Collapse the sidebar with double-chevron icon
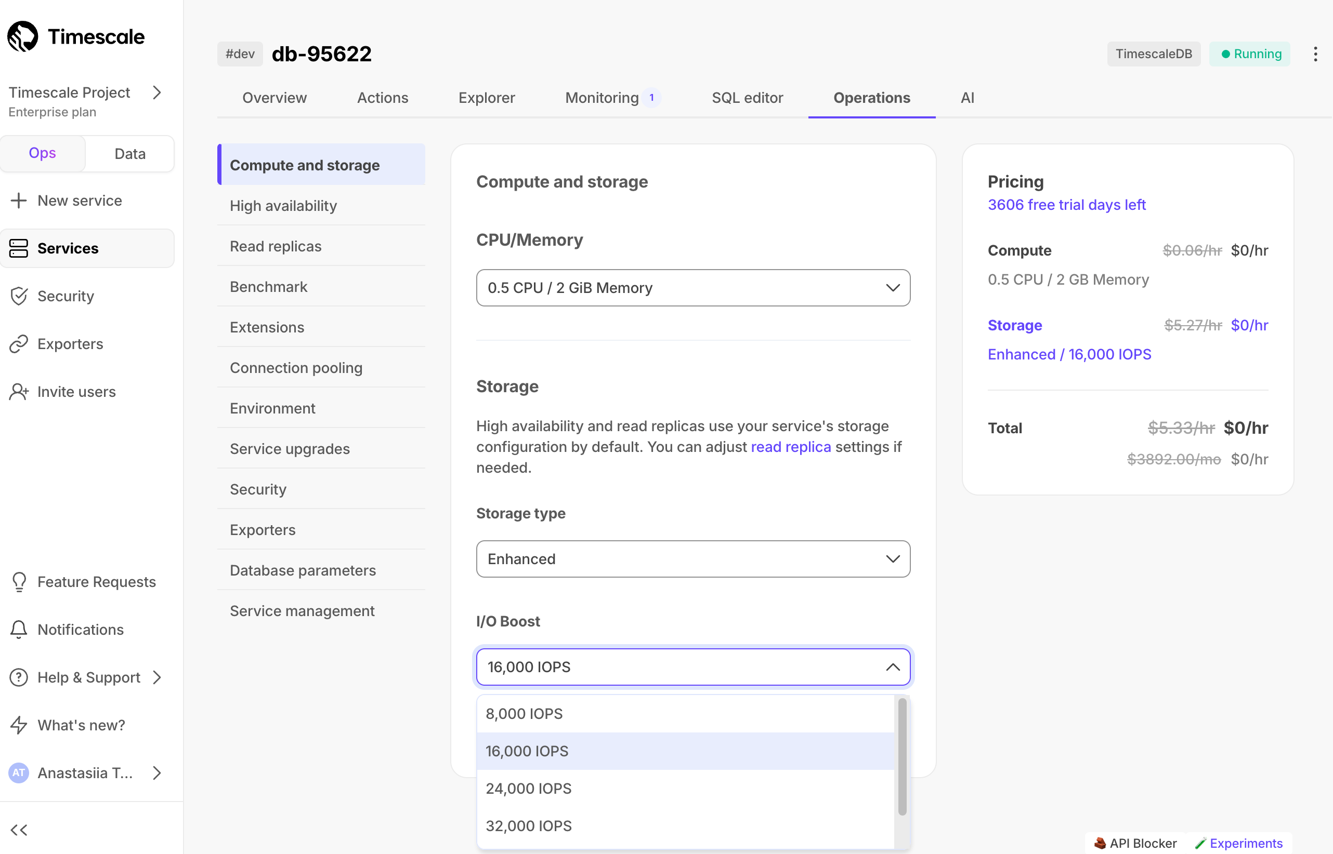 click(x=19, y=830)
